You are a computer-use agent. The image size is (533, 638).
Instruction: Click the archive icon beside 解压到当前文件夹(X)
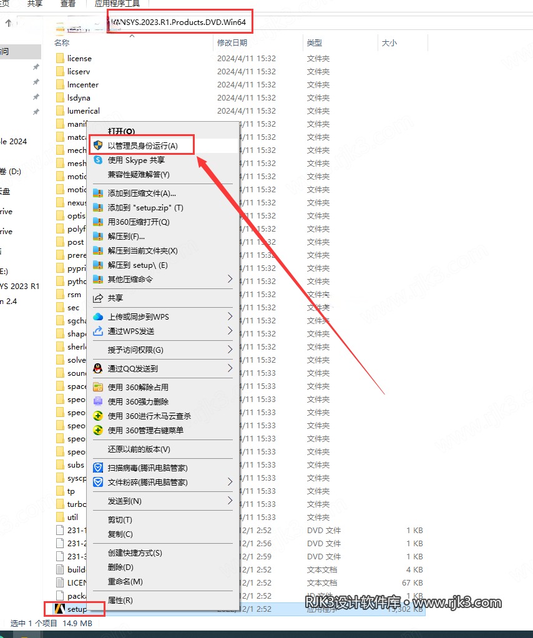[x=98, y=251]
